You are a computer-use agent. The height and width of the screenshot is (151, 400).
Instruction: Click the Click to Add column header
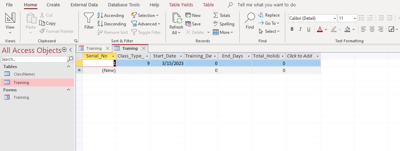click(x=299, y=56)
